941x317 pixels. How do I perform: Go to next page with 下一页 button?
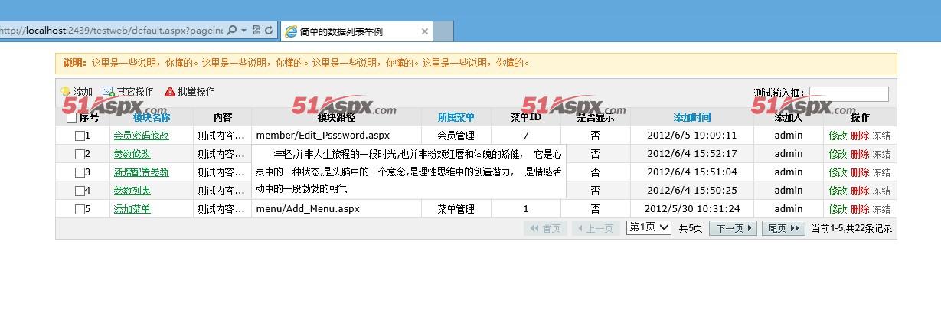point(733,228)
